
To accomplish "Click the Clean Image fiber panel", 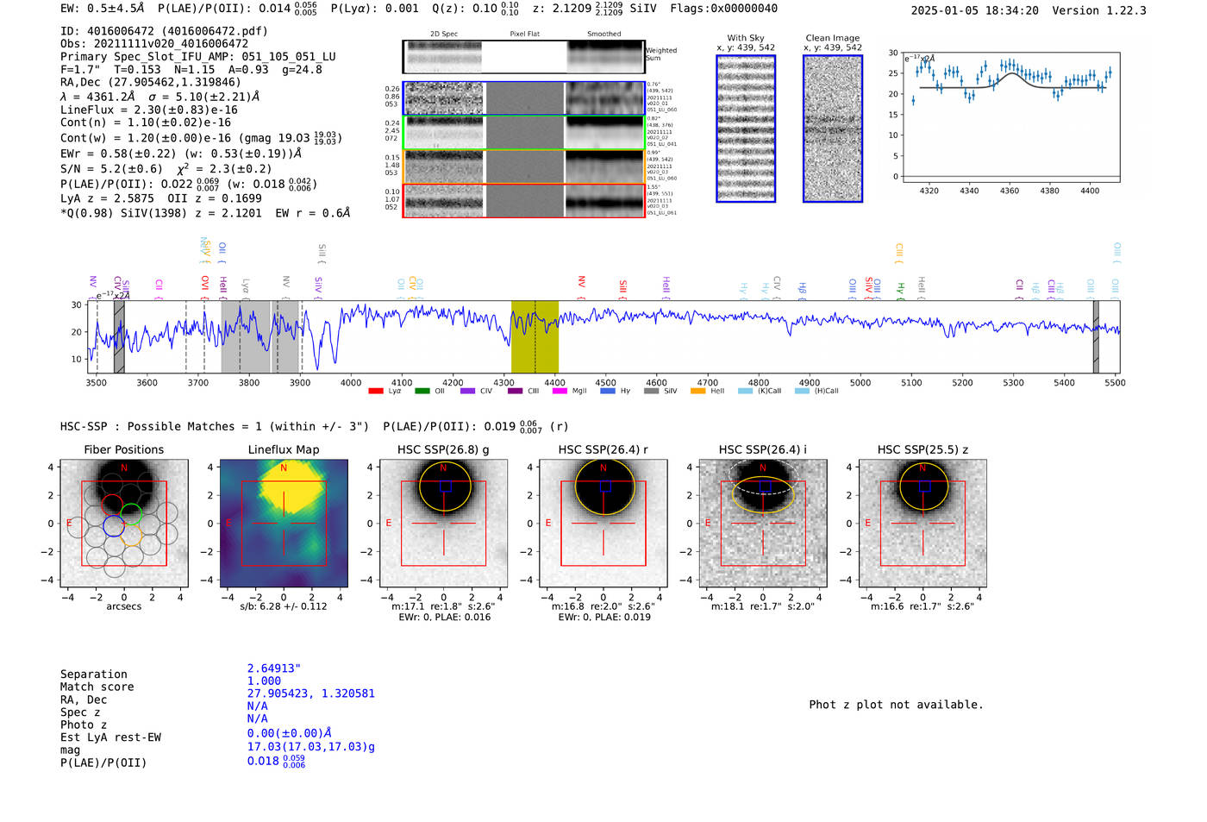I will click(833, 129).
